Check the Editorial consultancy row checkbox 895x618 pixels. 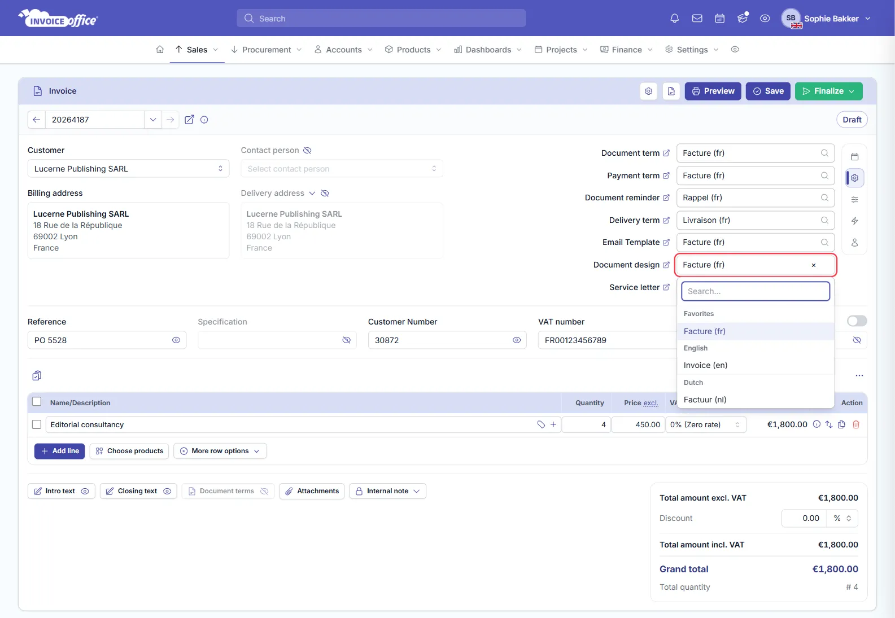pyautogui.click(x=37, y=424)
